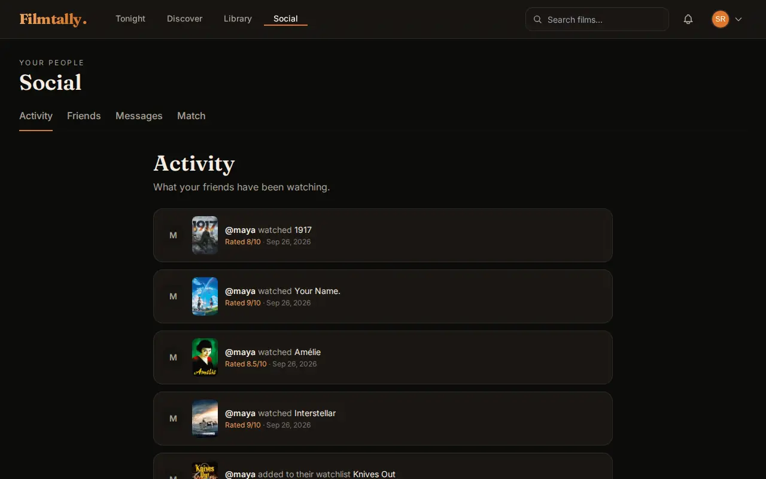Open the Discover section

(x=184, y=19)
